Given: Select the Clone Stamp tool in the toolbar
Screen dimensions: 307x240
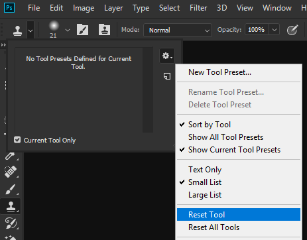Looking at the screenshot, I should click(11, 206).
